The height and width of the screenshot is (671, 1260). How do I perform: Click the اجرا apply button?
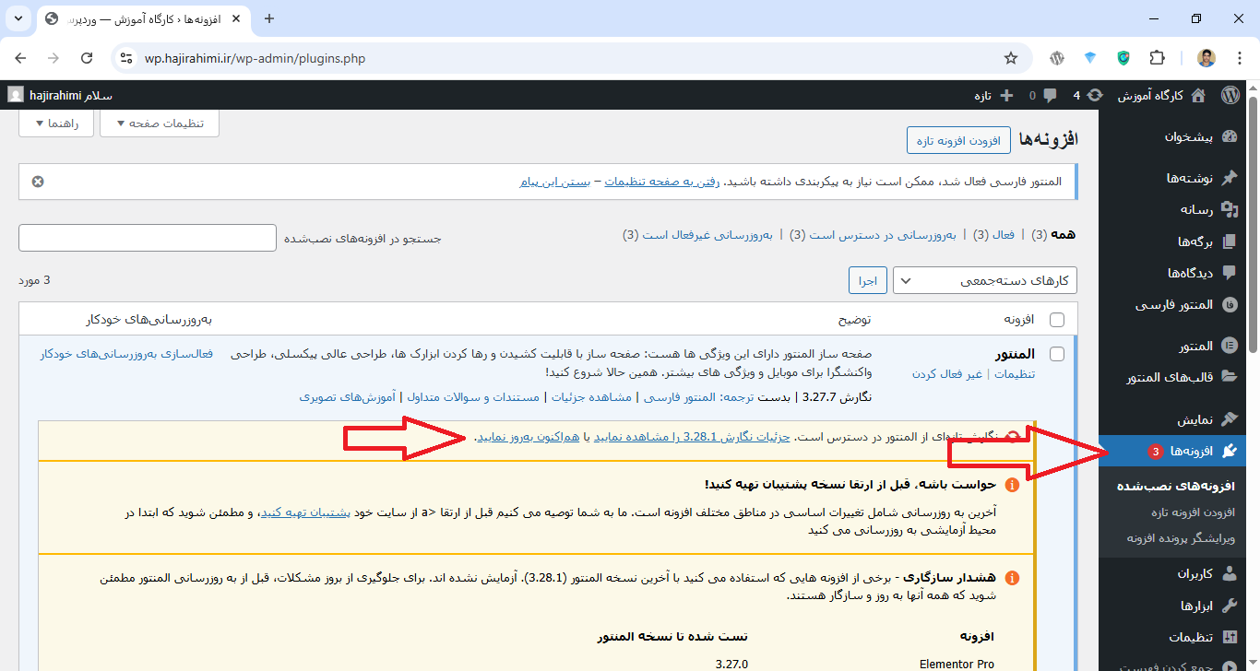(x=868, y=280)
